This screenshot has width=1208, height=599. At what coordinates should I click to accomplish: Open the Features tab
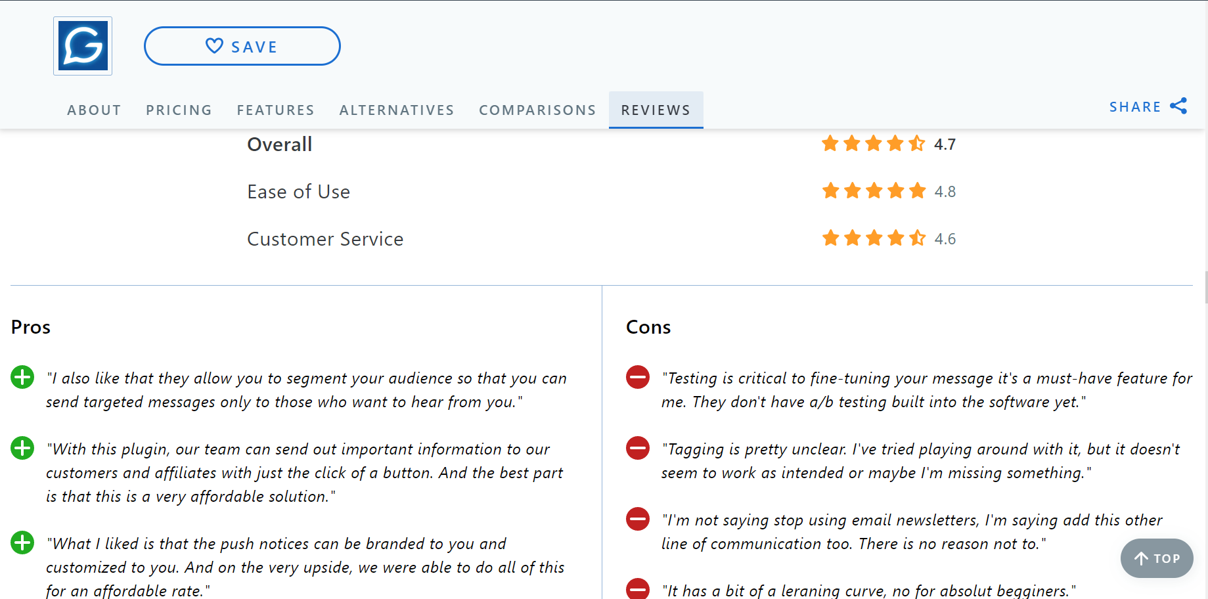click(x=275, y=110)
